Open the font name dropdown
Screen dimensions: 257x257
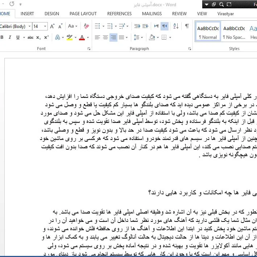[29, 26]
